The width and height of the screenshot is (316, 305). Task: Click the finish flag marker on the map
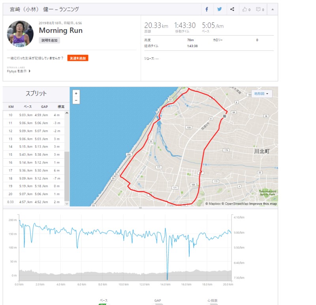(224, 116)
